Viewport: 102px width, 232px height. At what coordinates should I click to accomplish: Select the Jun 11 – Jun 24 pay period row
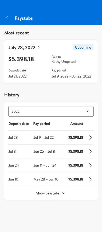51,165
